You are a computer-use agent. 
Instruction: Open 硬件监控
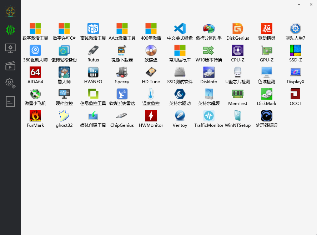point(64,97)
